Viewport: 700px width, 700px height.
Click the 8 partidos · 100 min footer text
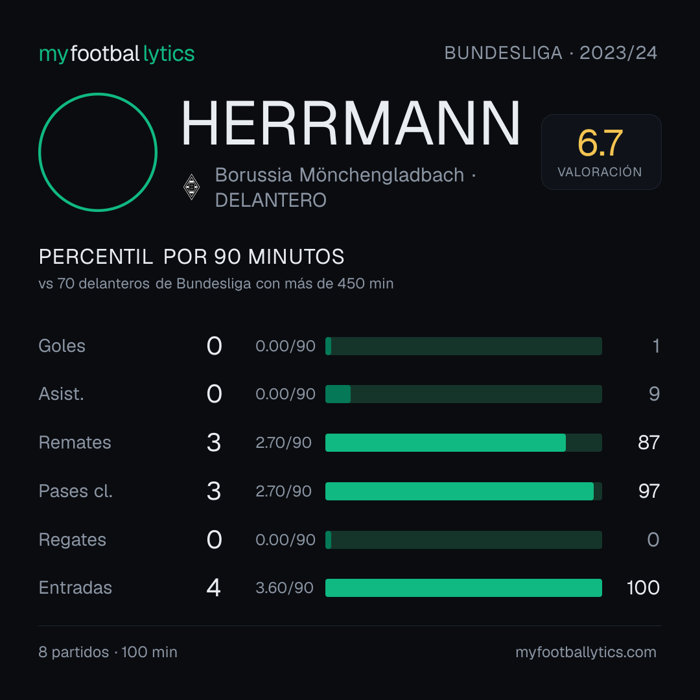pyautogui.click(x=108, y=652)
